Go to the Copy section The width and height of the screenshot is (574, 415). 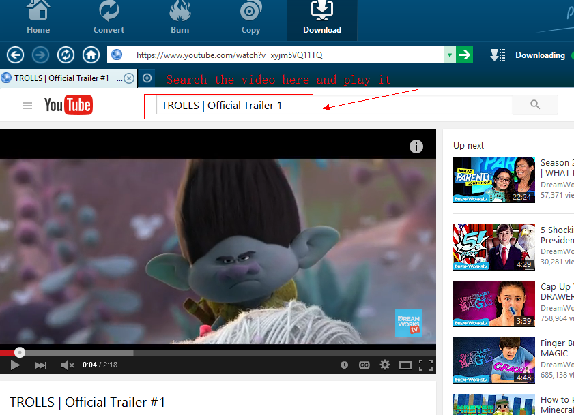250,18
